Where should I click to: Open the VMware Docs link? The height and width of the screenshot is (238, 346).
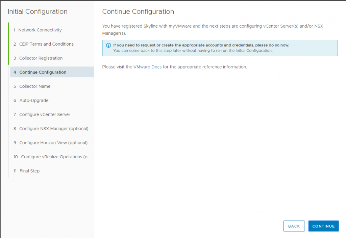click(147, 67)
